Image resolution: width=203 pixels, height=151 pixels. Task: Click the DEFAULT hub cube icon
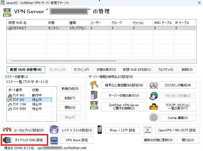(10, 28)
